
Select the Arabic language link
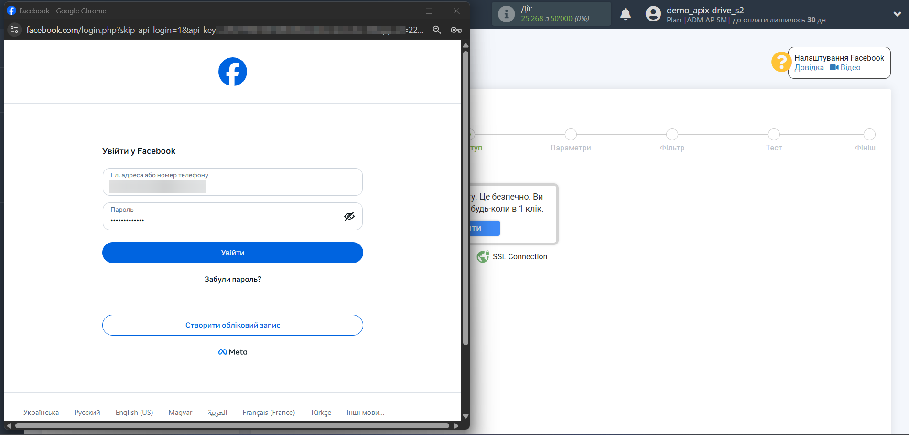coord(217,413)
